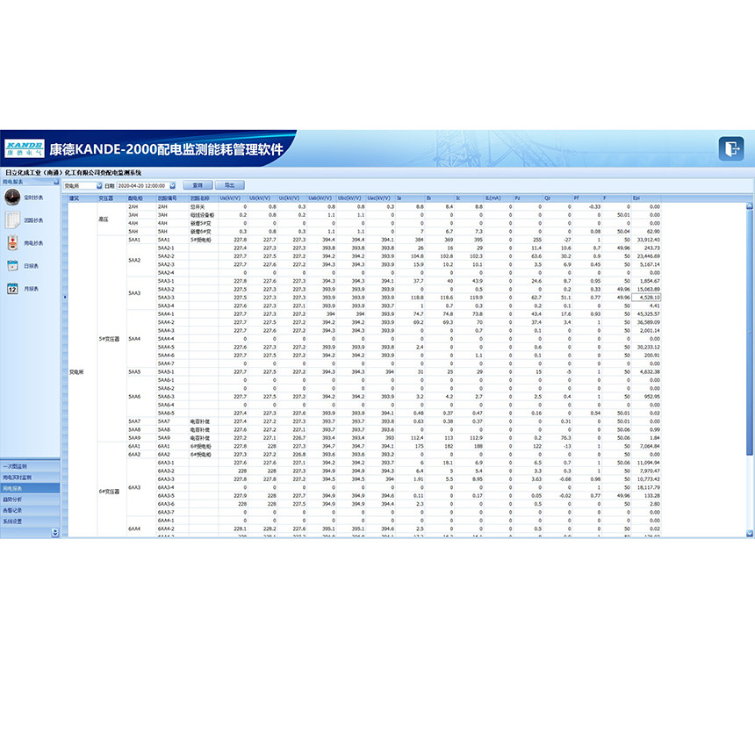755x755 pixels.
Task: Sort by the Ua(kV/V) column header
Action: click(x=233, y=198)
